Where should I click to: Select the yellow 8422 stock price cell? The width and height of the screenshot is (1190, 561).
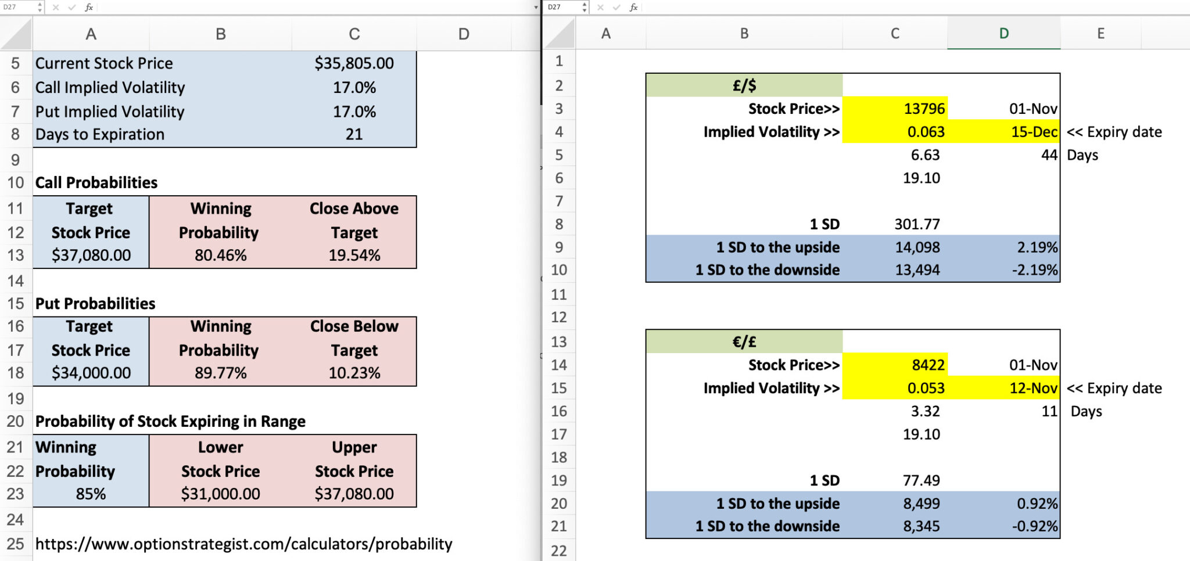point(895,365)
